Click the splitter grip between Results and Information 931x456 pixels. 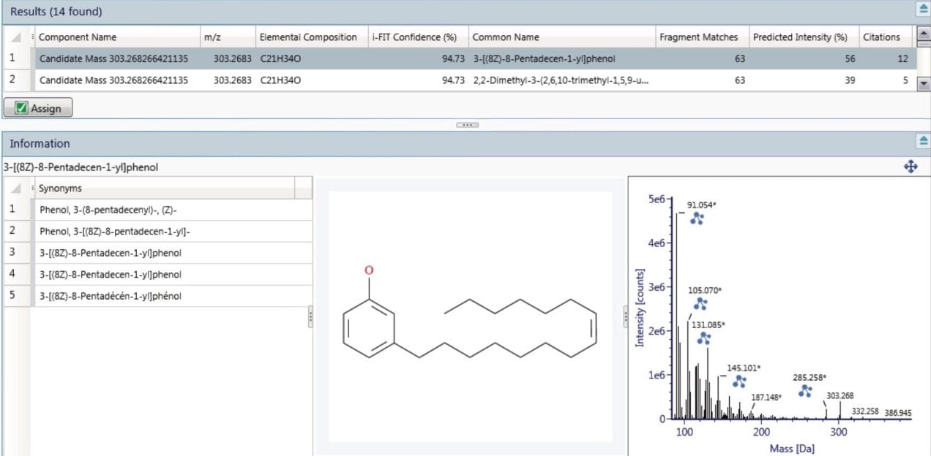pyautogui.click(x=466, y=125)
